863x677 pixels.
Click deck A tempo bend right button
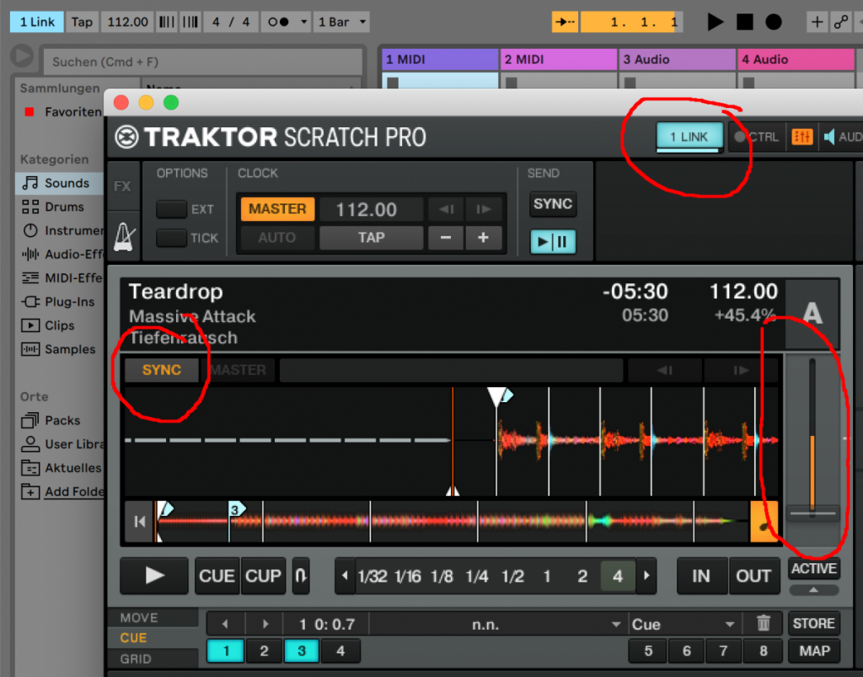[x=741, y=370]
